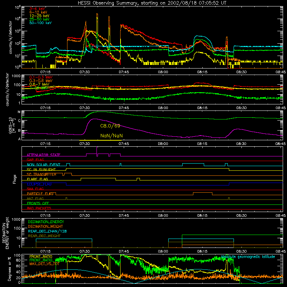
Task: Click the 08:00 tick label below Flags panel
Action: 163,216
